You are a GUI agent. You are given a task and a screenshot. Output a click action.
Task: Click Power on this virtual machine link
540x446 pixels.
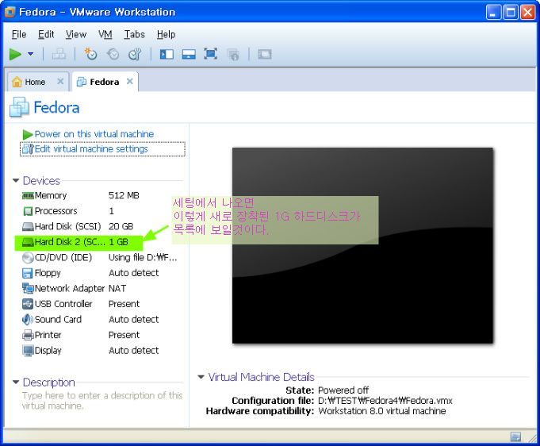pos(94,134)
